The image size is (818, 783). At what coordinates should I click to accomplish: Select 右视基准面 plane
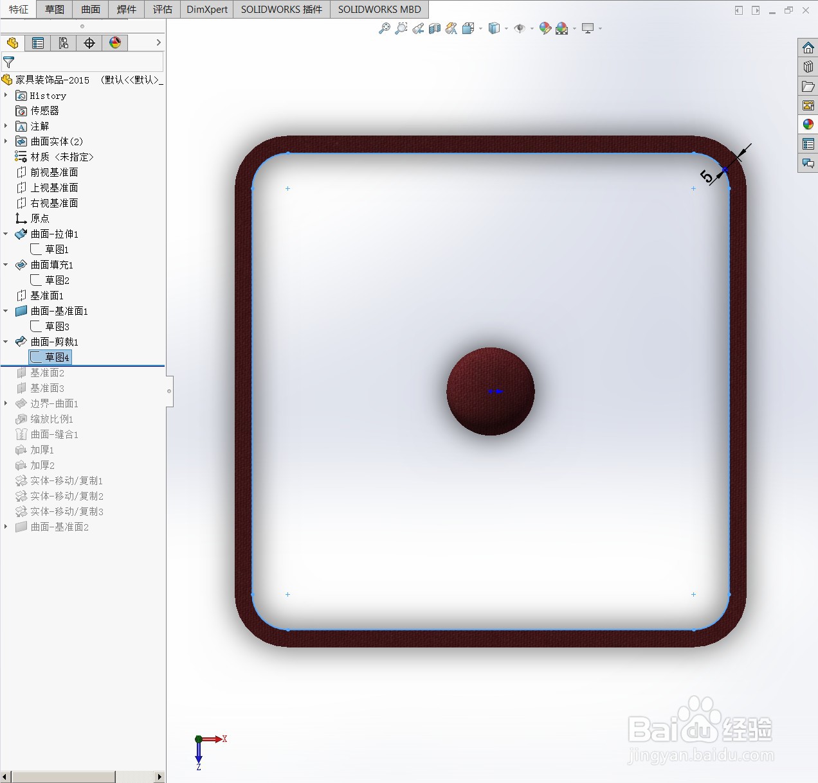[x=47, y=203]
